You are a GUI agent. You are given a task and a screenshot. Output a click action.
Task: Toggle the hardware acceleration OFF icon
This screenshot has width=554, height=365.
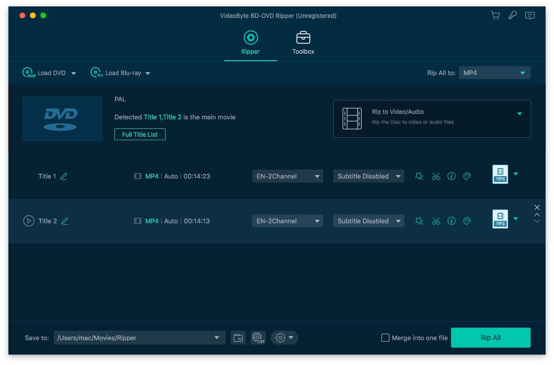(x=258, y=338)
